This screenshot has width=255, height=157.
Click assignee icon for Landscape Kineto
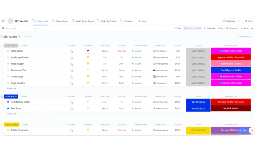[x=71, y=57]
